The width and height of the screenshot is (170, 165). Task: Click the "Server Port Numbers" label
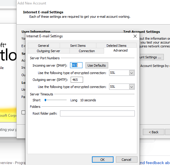[45, 58]
